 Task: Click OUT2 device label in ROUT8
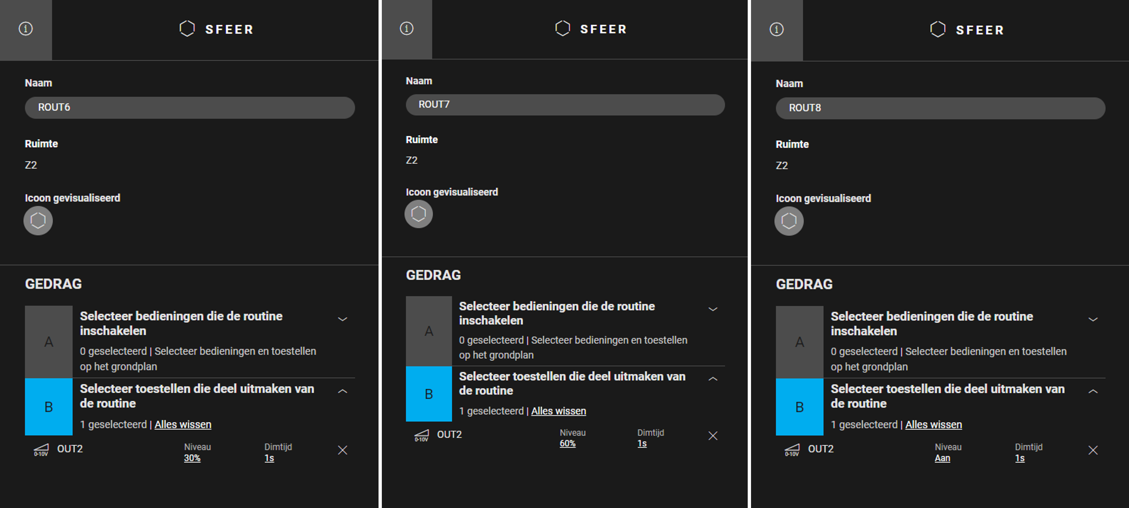pyautogui.click(x=821, y=449)
